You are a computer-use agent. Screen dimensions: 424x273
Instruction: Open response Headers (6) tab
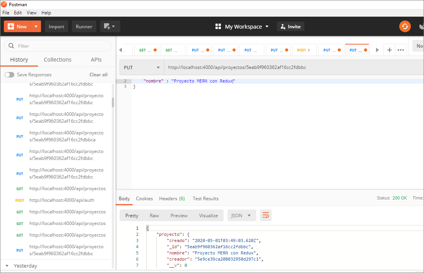(x=172, y=199)
